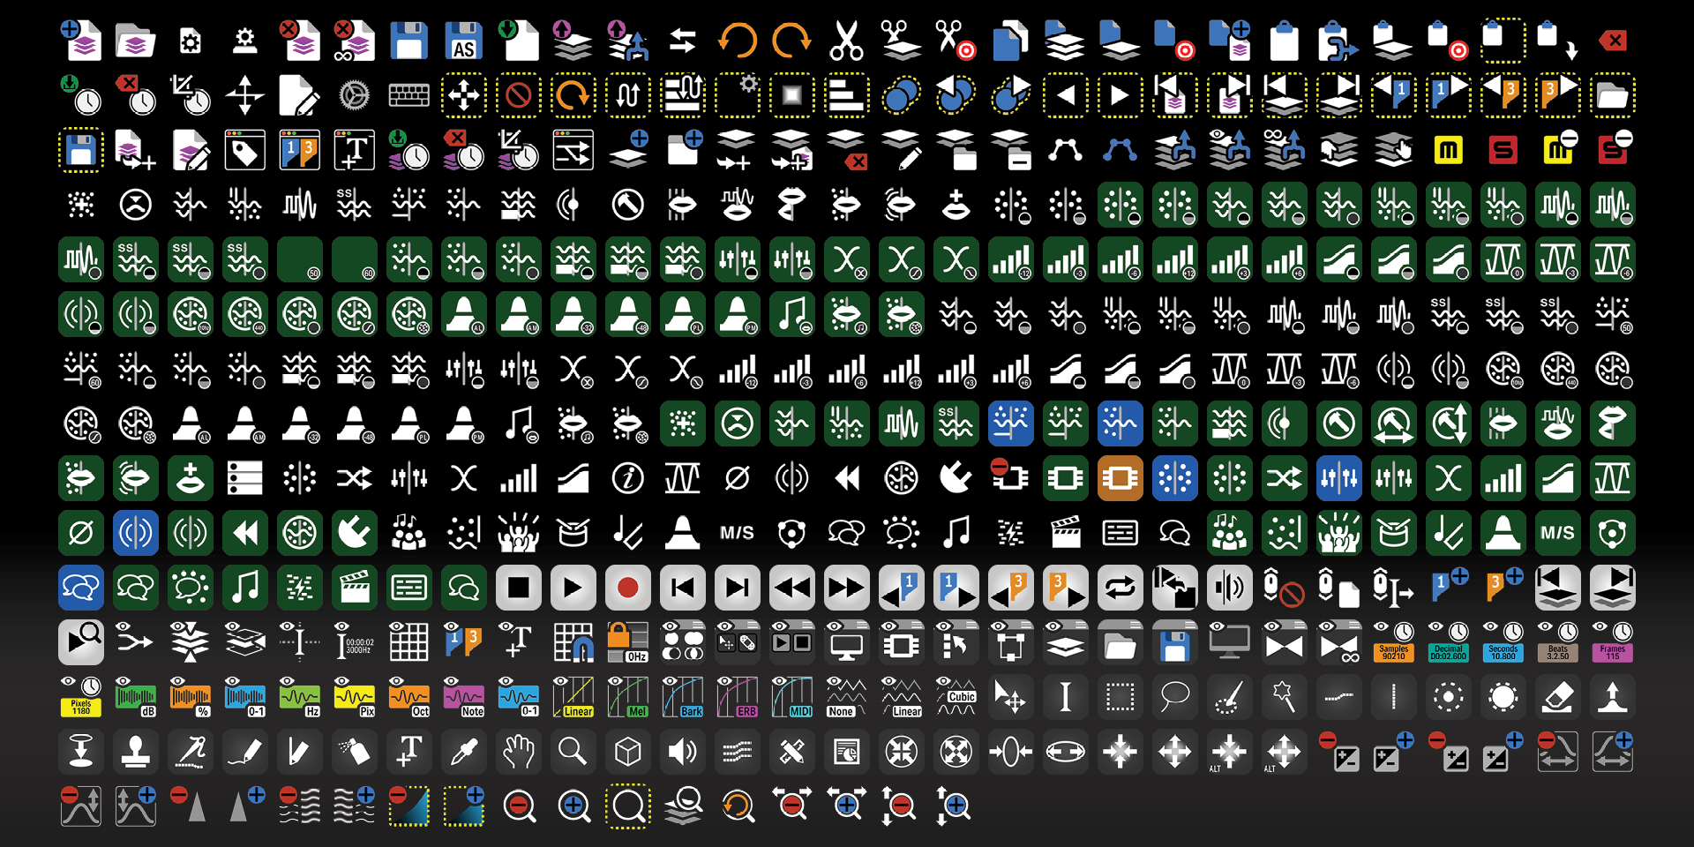The height and width of the screenshot is (847, 1694).
Task: Select the Lasso selection tool icon
Action: pyautogui.click(x=1175, y=697)
